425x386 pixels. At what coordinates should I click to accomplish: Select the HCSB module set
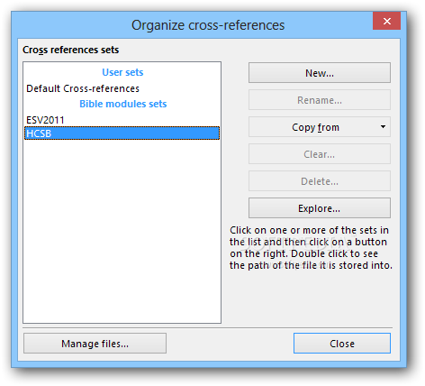coord(122,133)
